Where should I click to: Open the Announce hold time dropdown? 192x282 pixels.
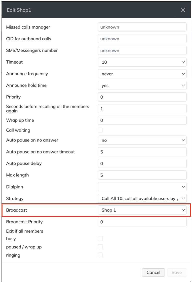(142, 85)
